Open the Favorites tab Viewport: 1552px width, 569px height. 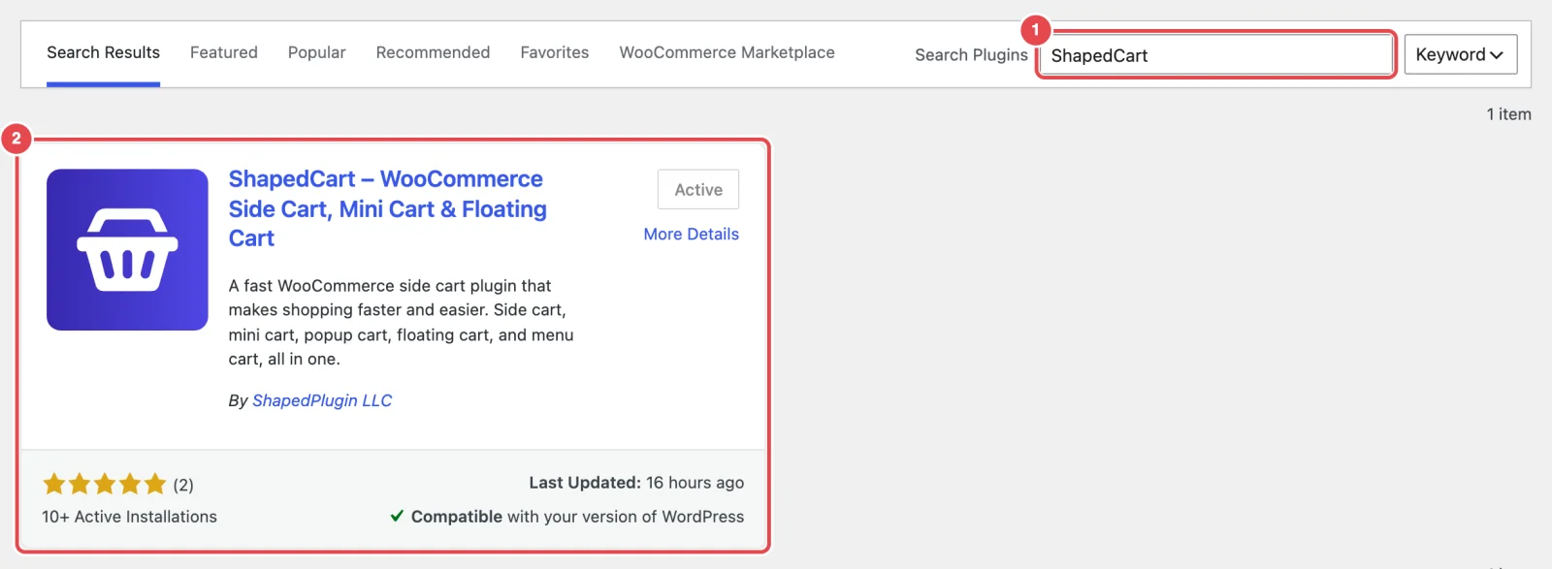(x=555, y=52)
